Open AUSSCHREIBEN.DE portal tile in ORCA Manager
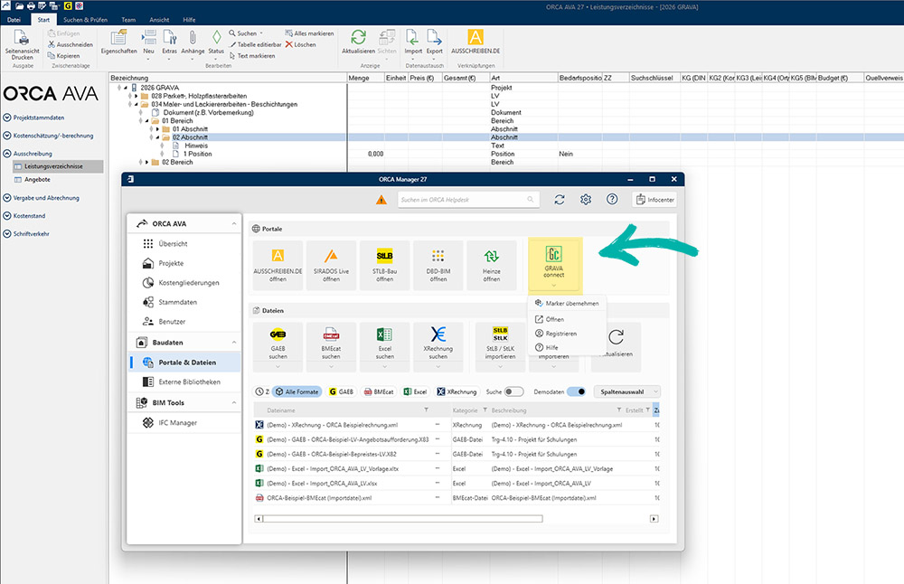The image size is (904, 584). [278, 265]
